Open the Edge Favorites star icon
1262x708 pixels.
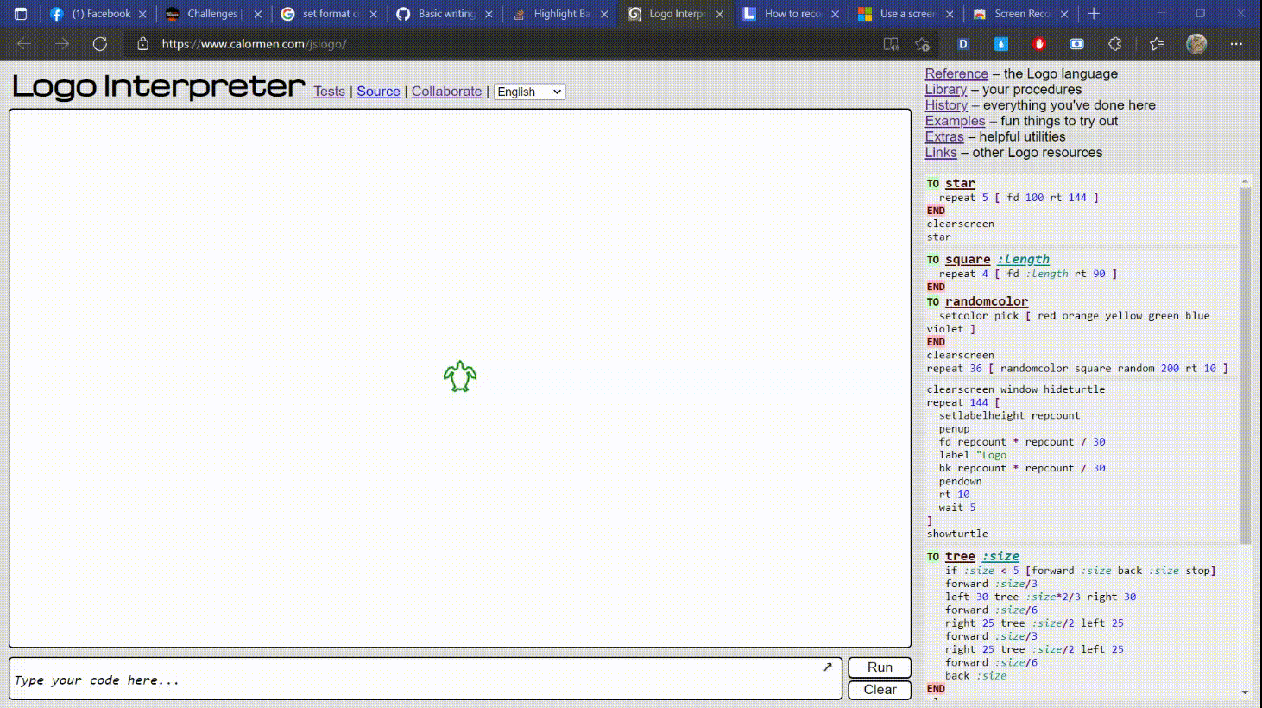(x=1157, y=44)
